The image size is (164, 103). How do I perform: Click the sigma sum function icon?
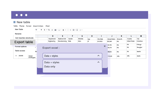80,30
